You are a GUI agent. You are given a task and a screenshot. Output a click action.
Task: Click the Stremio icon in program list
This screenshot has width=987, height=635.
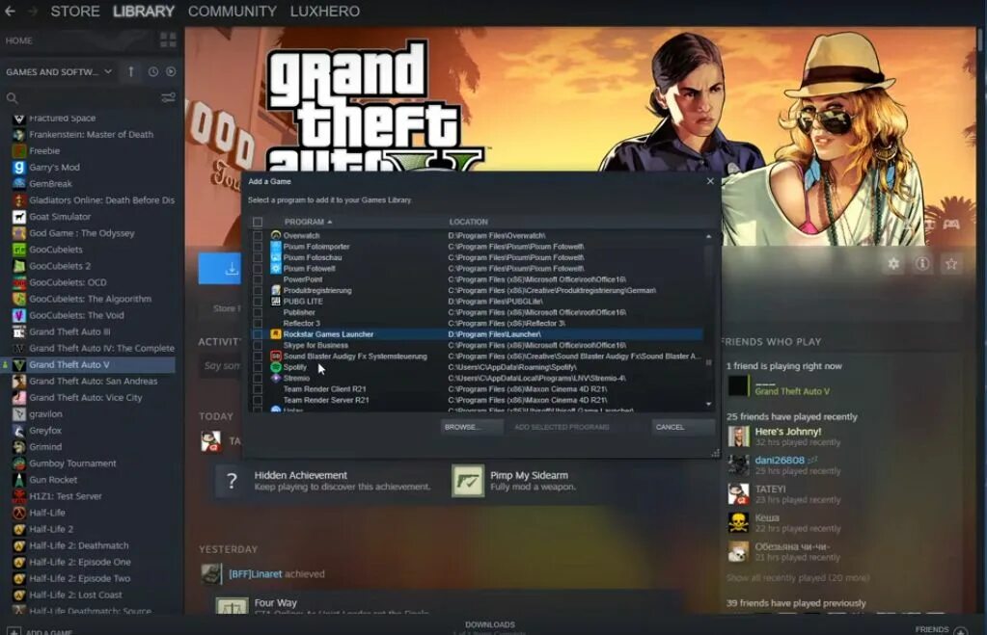pos(276,378)
